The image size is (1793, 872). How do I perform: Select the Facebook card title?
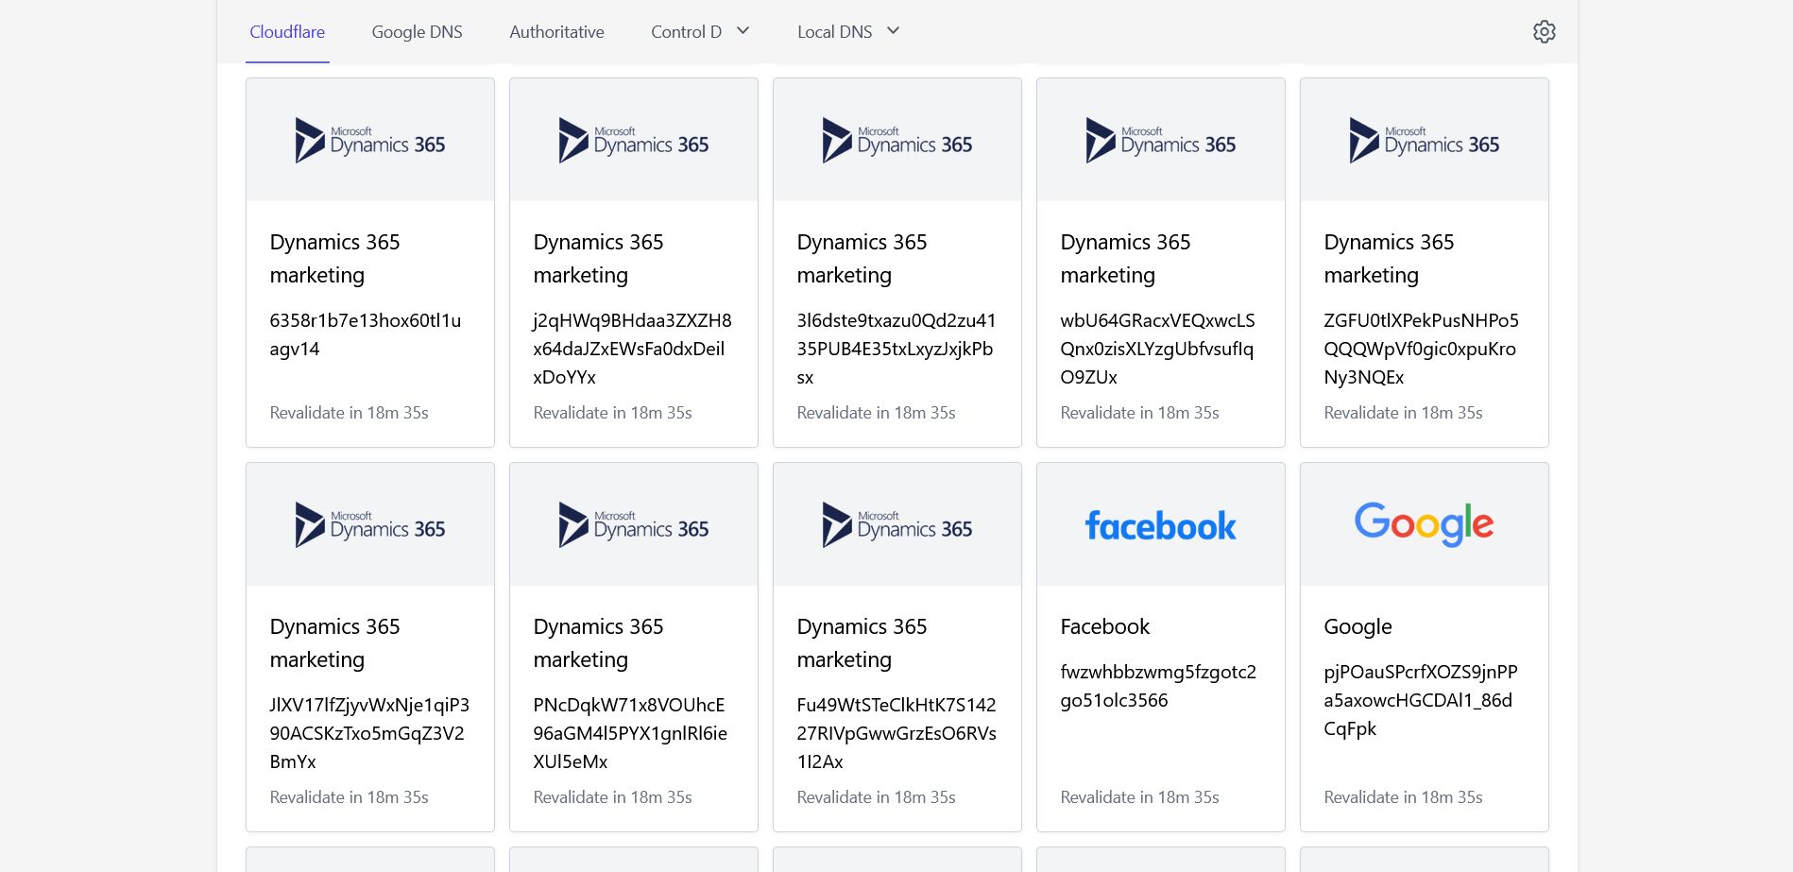click(x=1104, y=626)
